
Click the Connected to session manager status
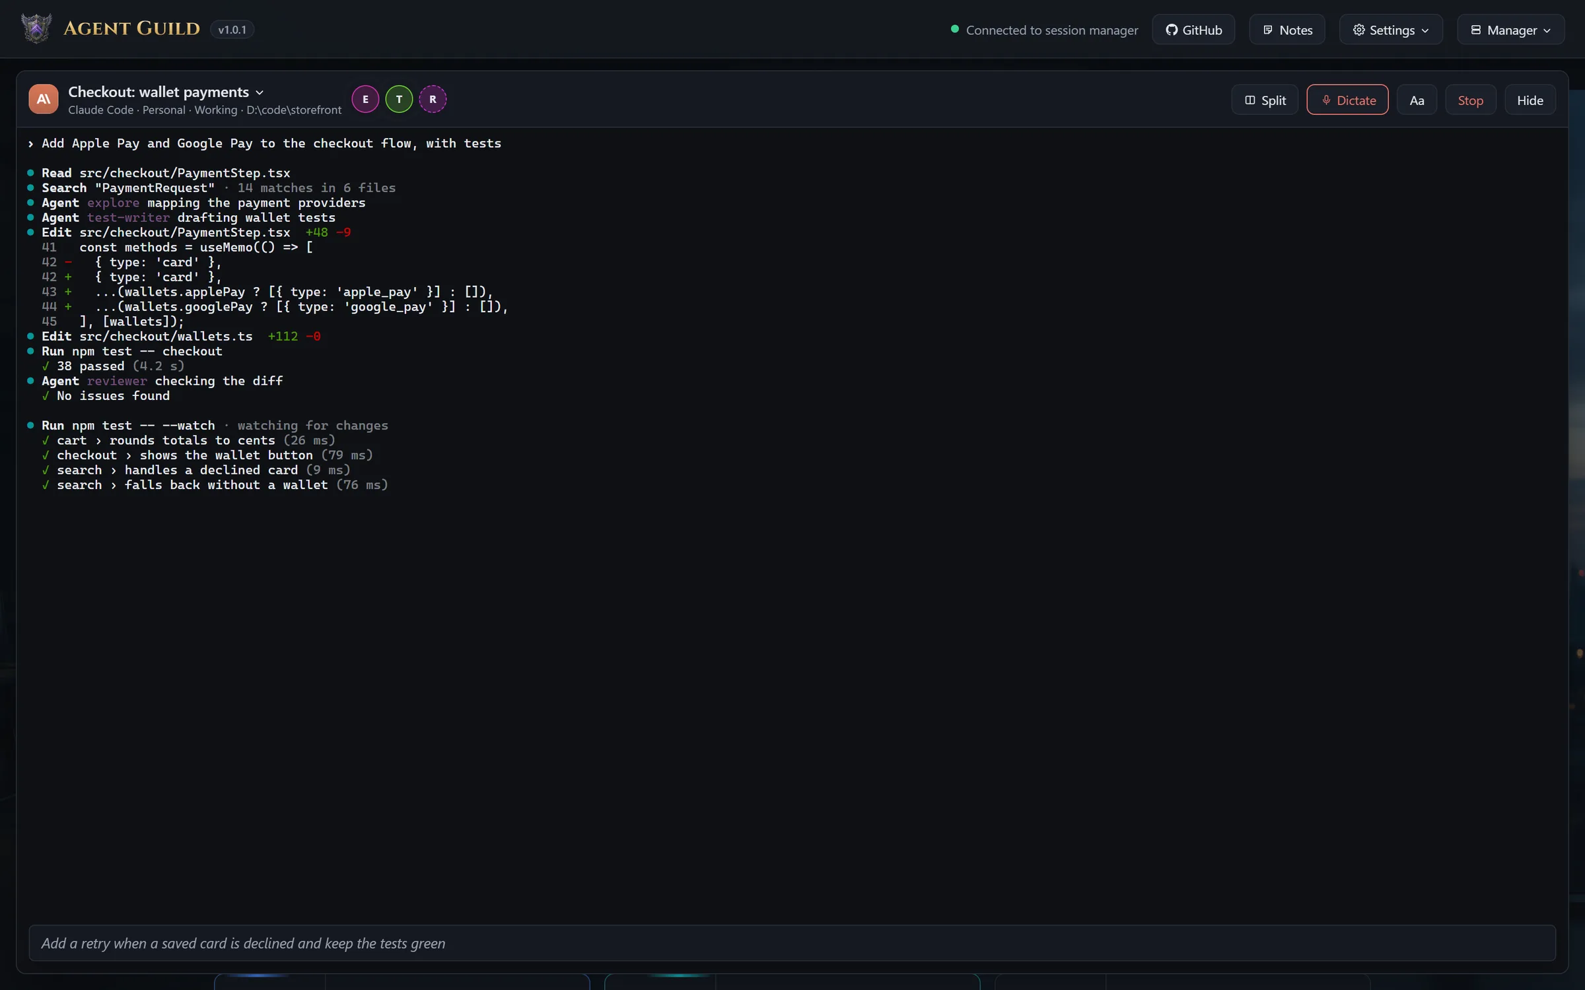(1044, 30)
